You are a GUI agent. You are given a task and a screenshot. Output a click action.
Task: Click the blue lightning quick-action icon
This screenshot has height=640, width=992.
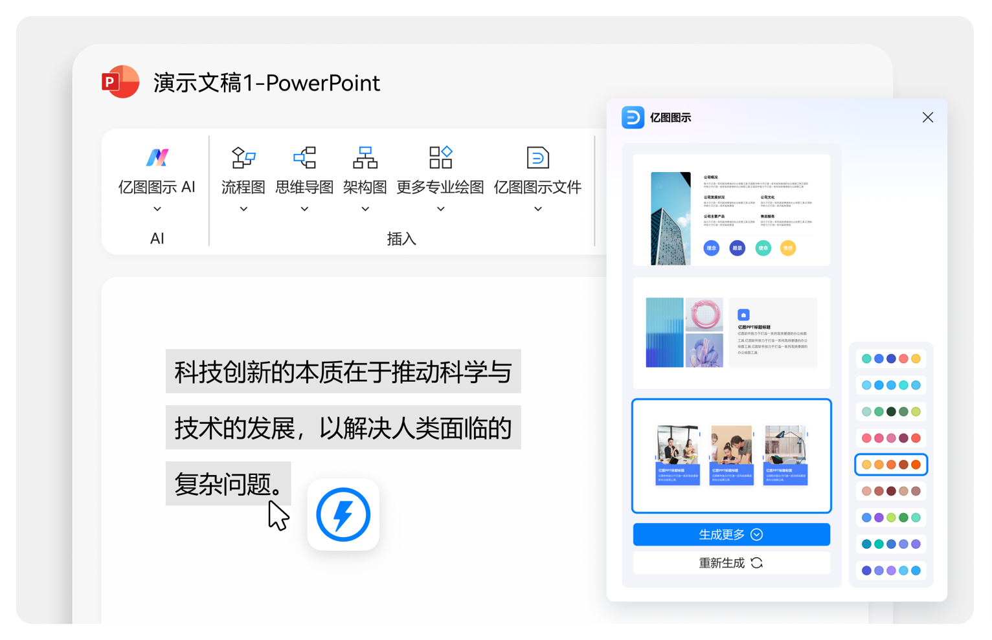point(343,514)
